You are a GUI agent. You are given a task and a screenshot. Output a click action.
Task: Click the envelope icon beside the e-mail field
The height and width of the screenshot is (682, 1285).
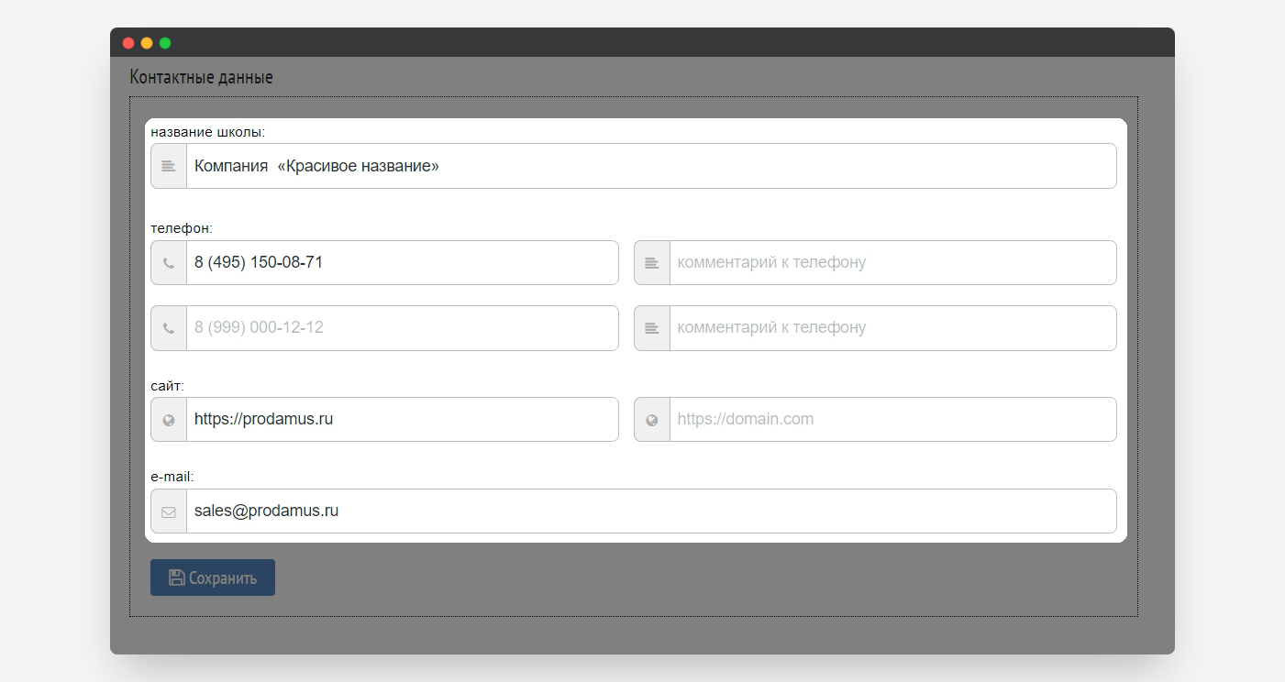(x=169, y=511)
